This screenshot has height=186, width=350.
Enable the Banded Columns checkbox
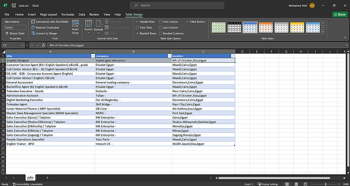[x=160, y=33]
